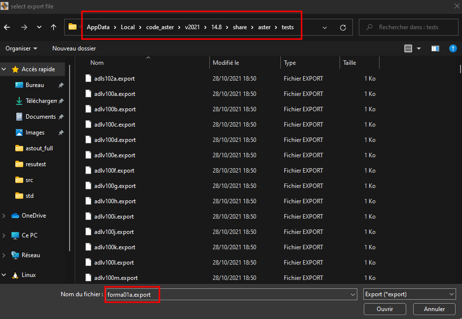Open the file type Export filter dropdown
This screenshot has height=319, width=462.
click(x=409, y=294)
